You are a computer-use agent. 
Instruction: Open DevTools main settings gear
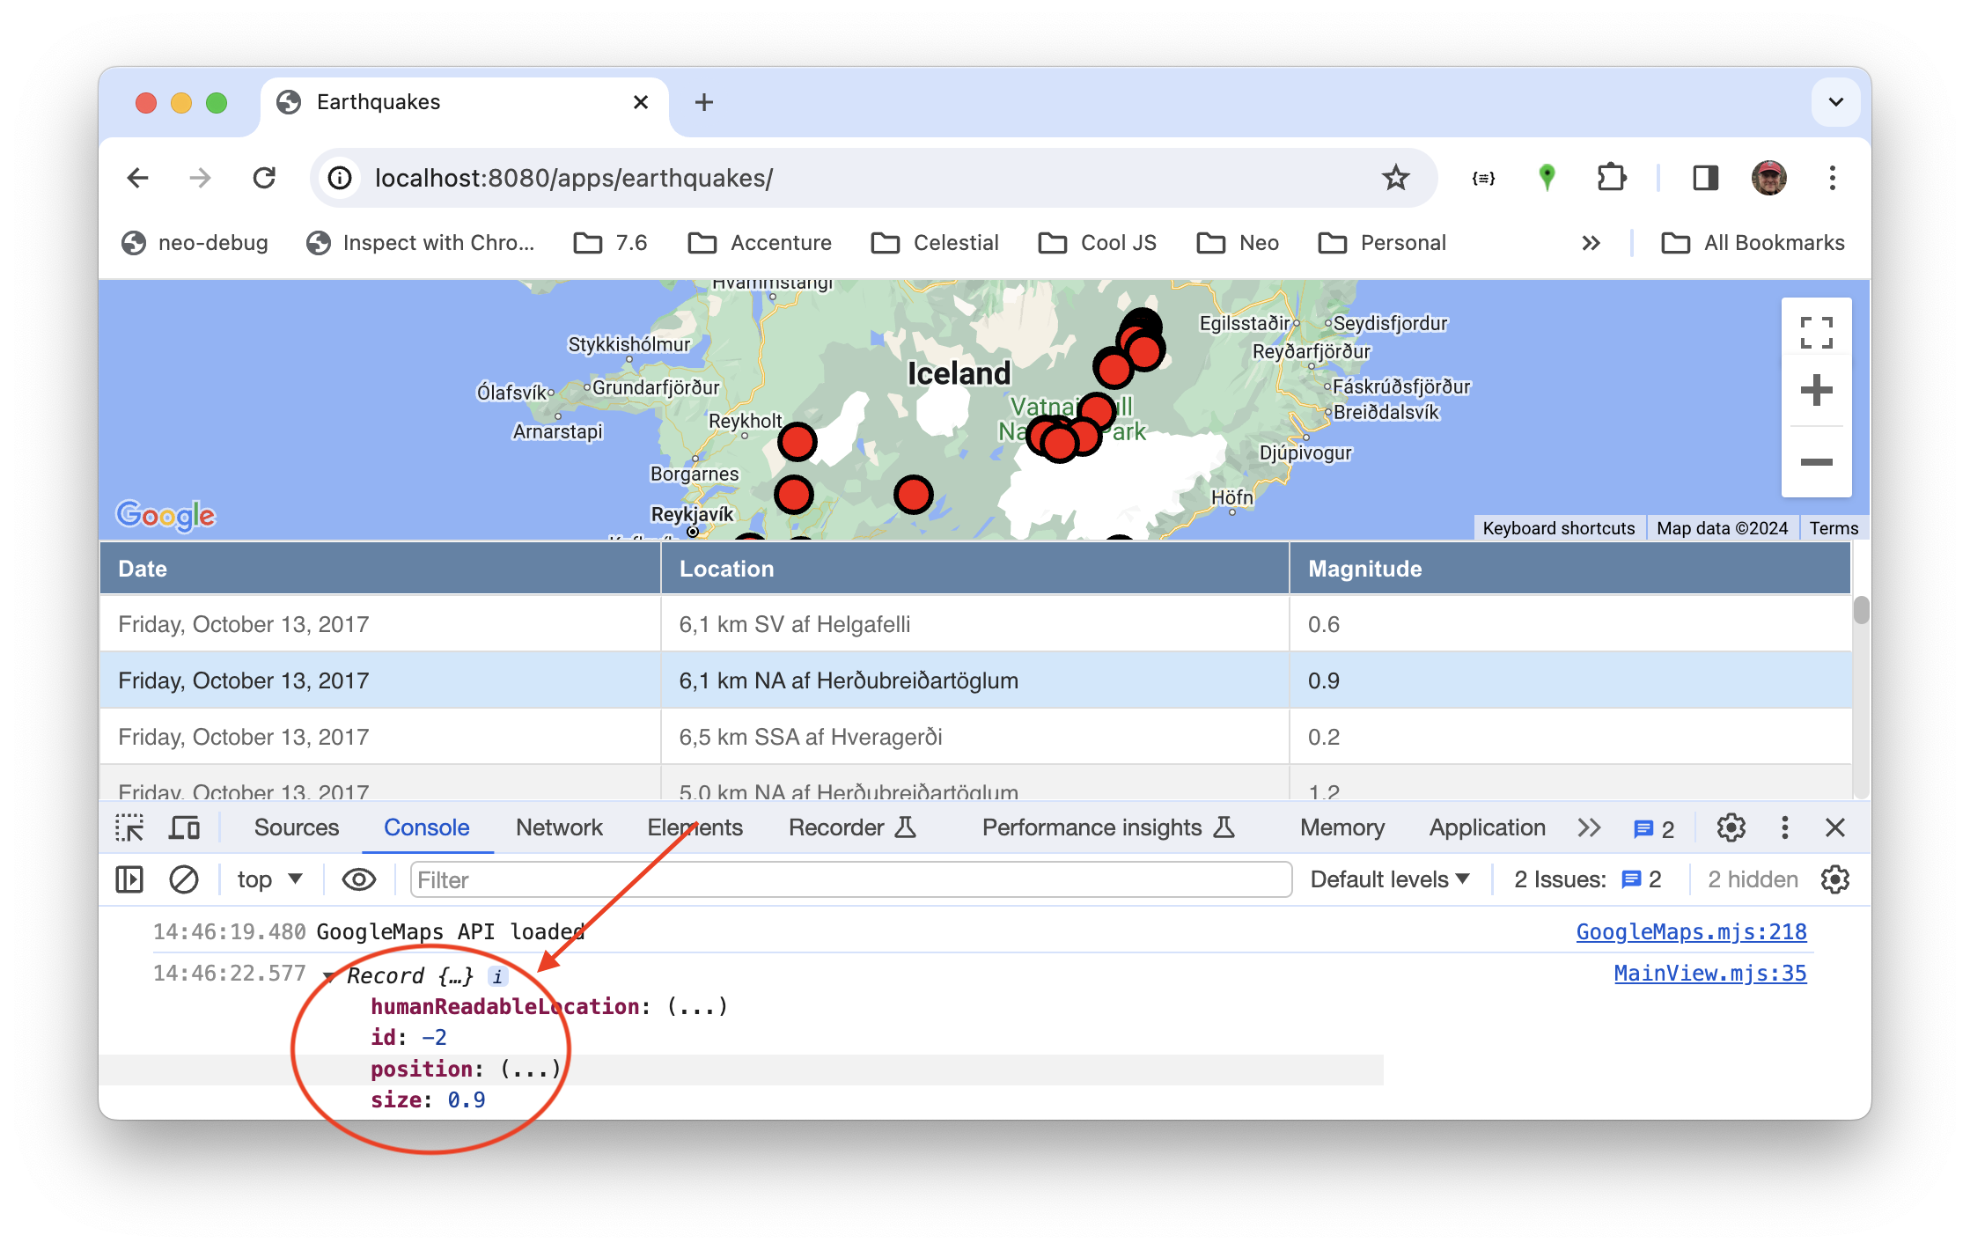pyautogui.click(x=1731, y=827)
